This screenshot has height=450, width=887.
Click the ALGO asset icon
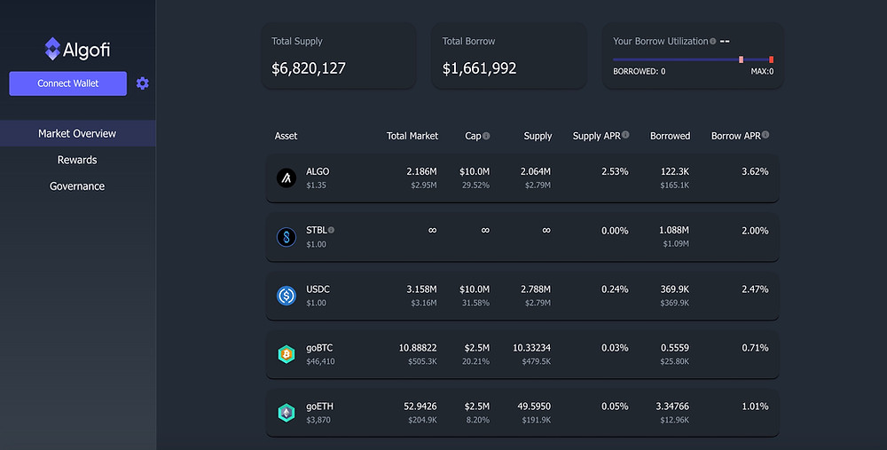click(x=287, y=178)
